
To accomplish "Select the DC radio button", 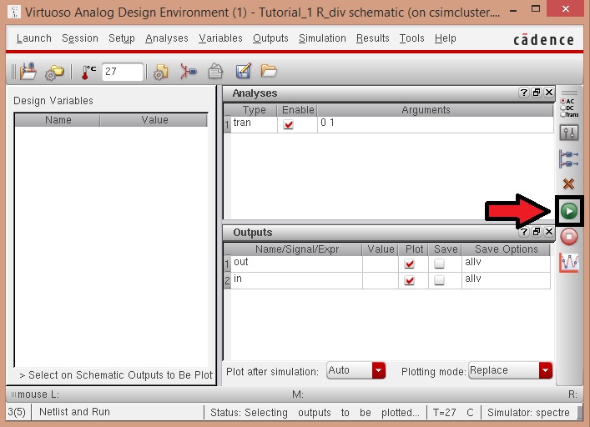I will click(x=563, y=108).
